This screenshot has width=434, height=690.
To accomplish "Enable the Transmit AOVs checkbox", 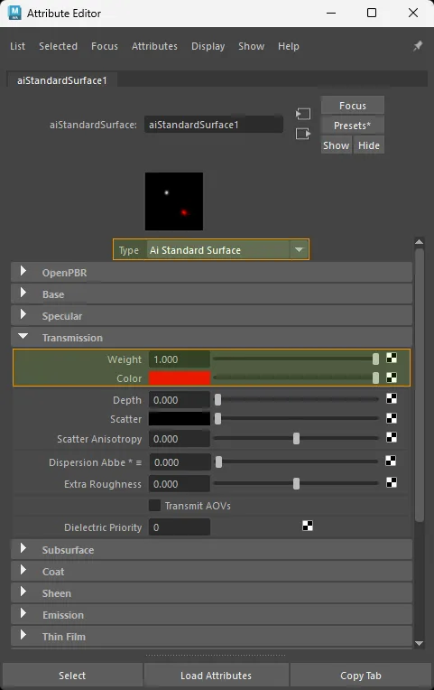I will (155, 505).
